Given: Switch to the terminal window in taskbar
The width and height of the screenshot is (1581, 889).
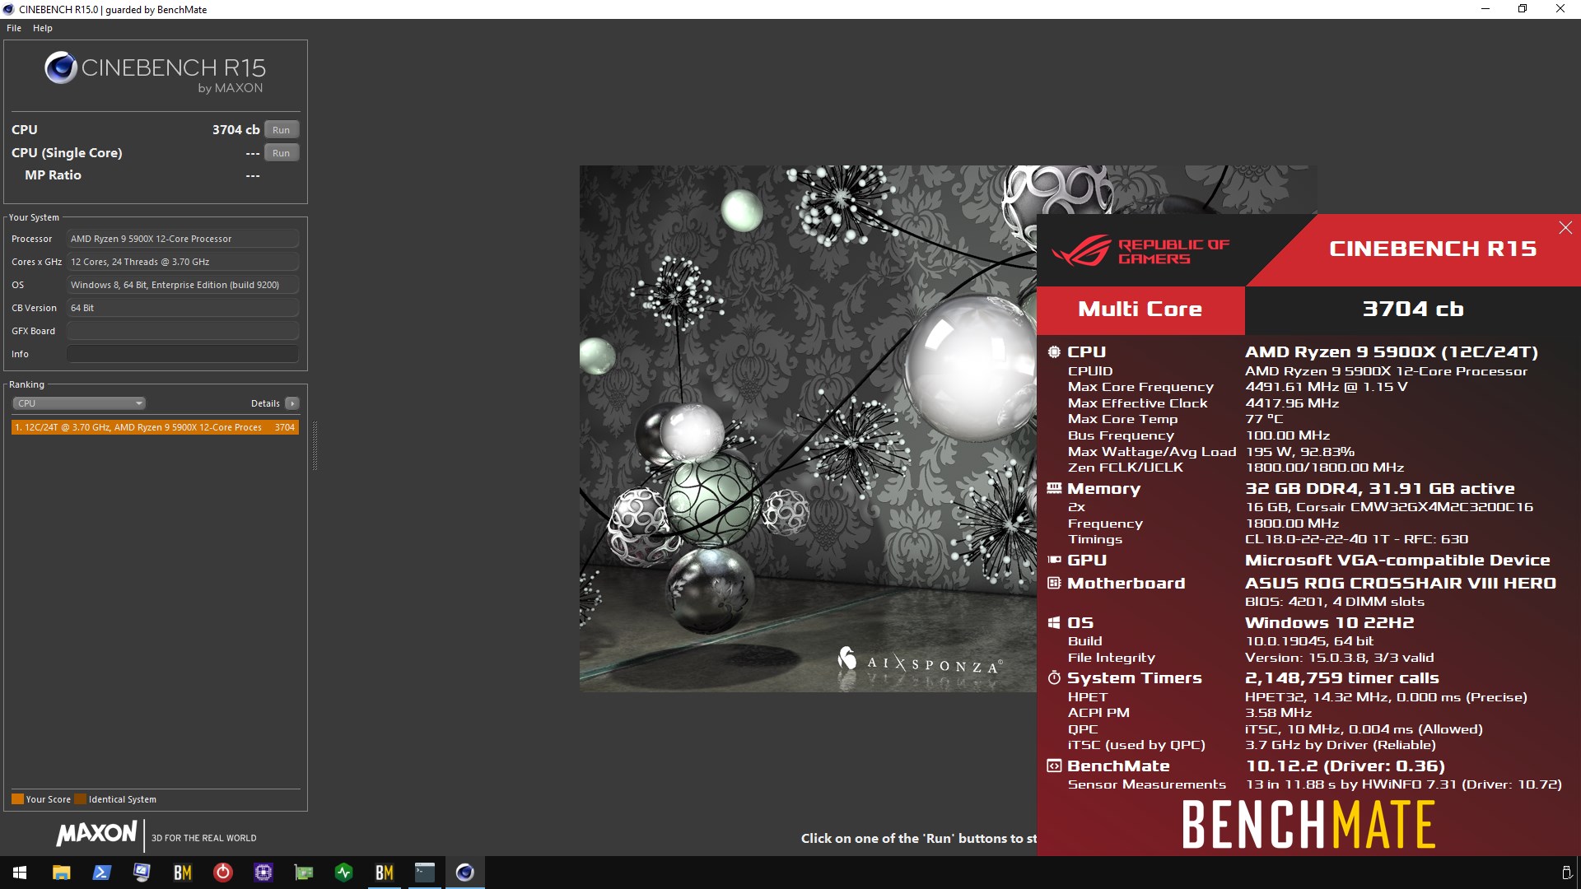Looking at the screenshot, I should click(424, 873).
